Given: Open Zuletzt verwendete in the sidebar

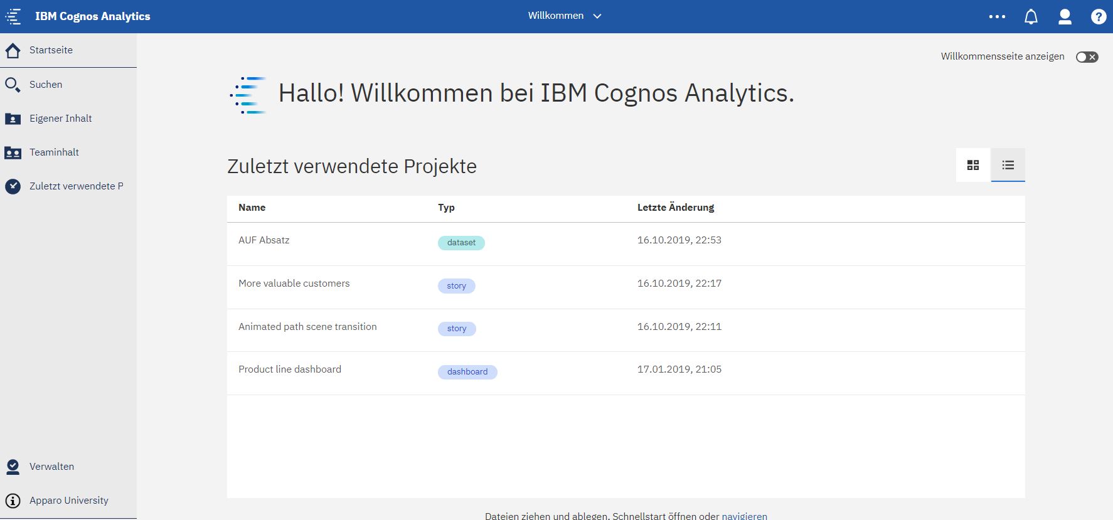Looking at the screenshot, I should [x=76, y=186].
